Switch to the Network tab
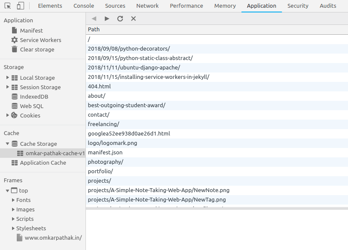 (147, 6)
